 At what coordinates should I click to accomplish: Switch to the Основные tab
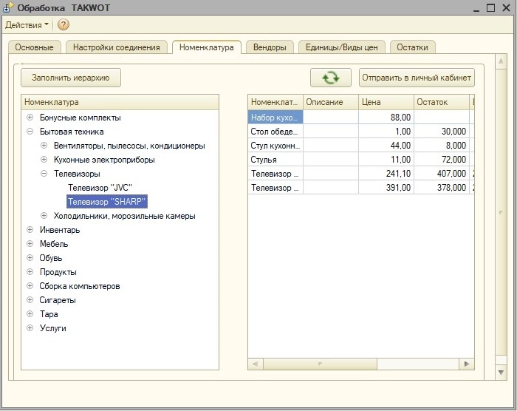click(34, 47)
